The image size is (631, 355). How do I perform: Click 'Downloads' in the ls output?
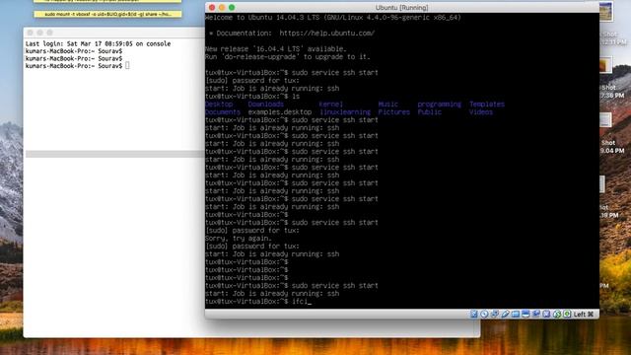click(266, 104)
